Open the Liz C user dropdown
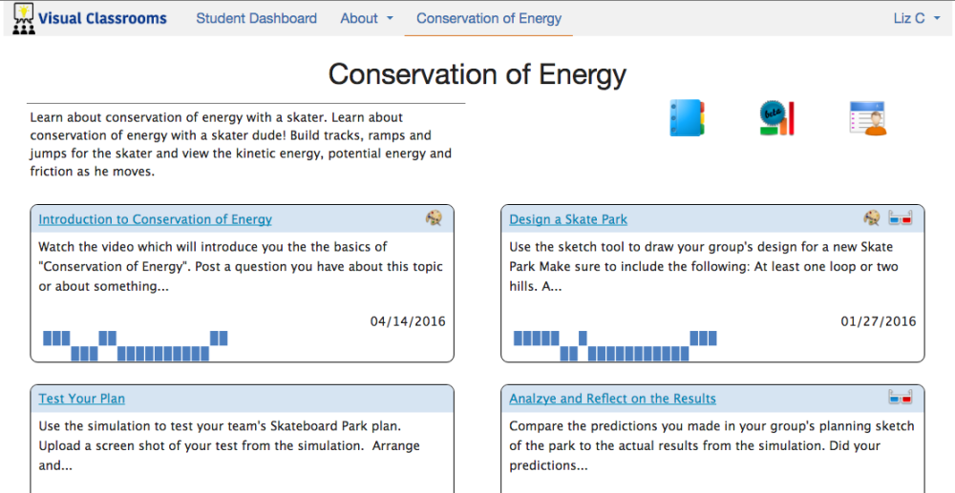Image resolution: width=955 pixels, height=493 pixels. [x=917, y=18]
